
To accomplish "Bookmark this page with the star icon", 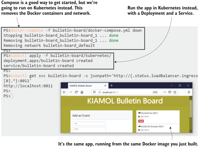I will pos(175,92).
